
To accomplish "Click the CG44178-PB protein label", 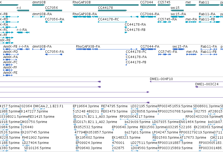I will click(136, 62).
